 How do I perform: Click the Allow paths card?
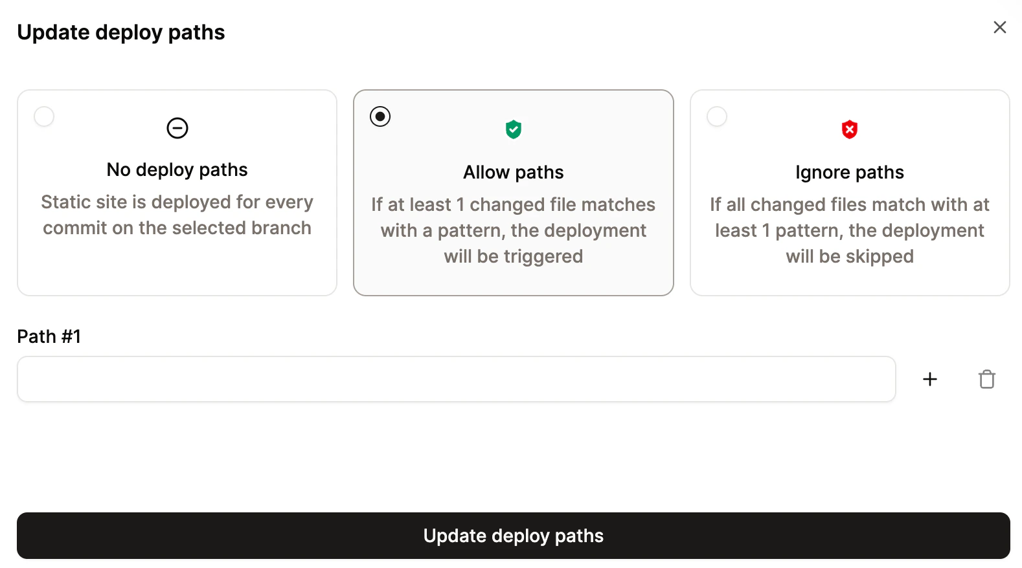click(513, 192)
